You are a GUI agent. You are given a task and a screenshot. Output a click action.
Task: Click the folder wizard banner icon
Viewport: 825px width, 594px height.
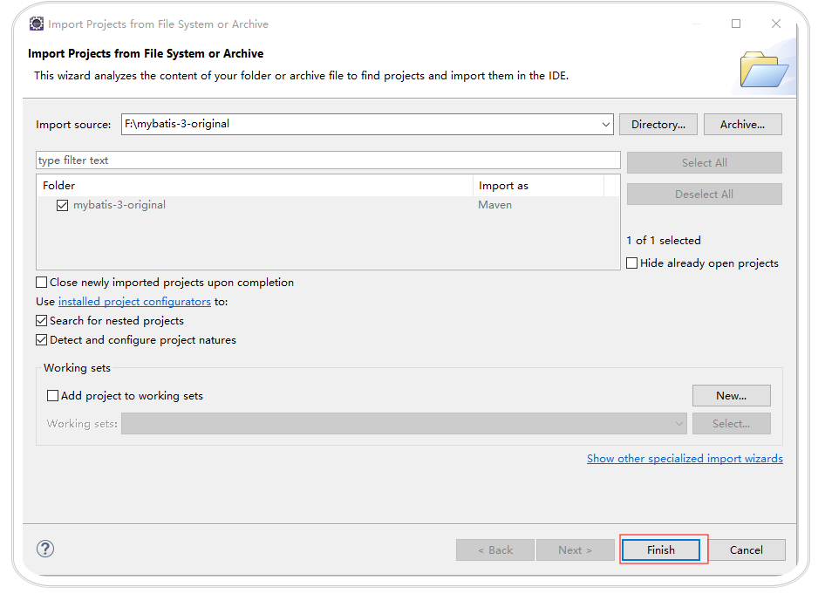(x=763, y=70)
